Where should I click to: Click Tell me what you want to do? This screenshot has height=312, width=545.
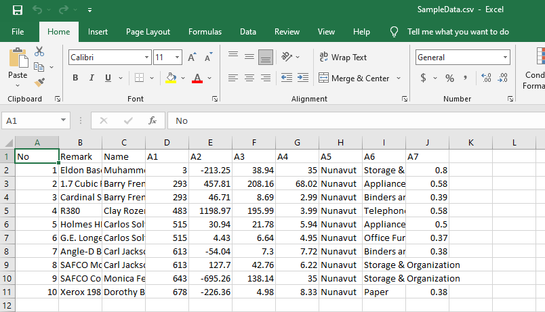[458, 32]
